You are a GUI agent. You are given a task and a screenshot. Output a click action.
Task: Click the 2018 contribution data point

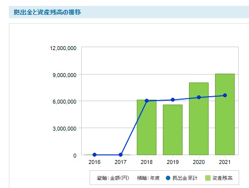click(x=147, y=101)
